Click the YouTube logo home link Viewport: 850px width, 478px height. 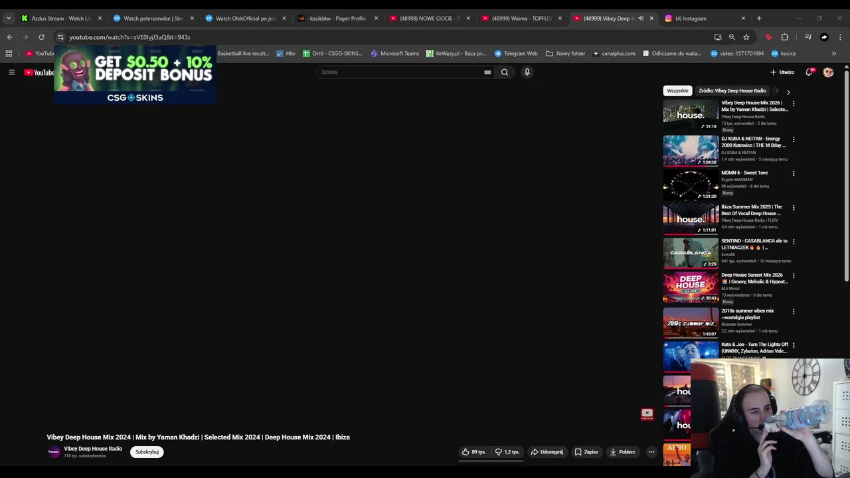[39, 72]
